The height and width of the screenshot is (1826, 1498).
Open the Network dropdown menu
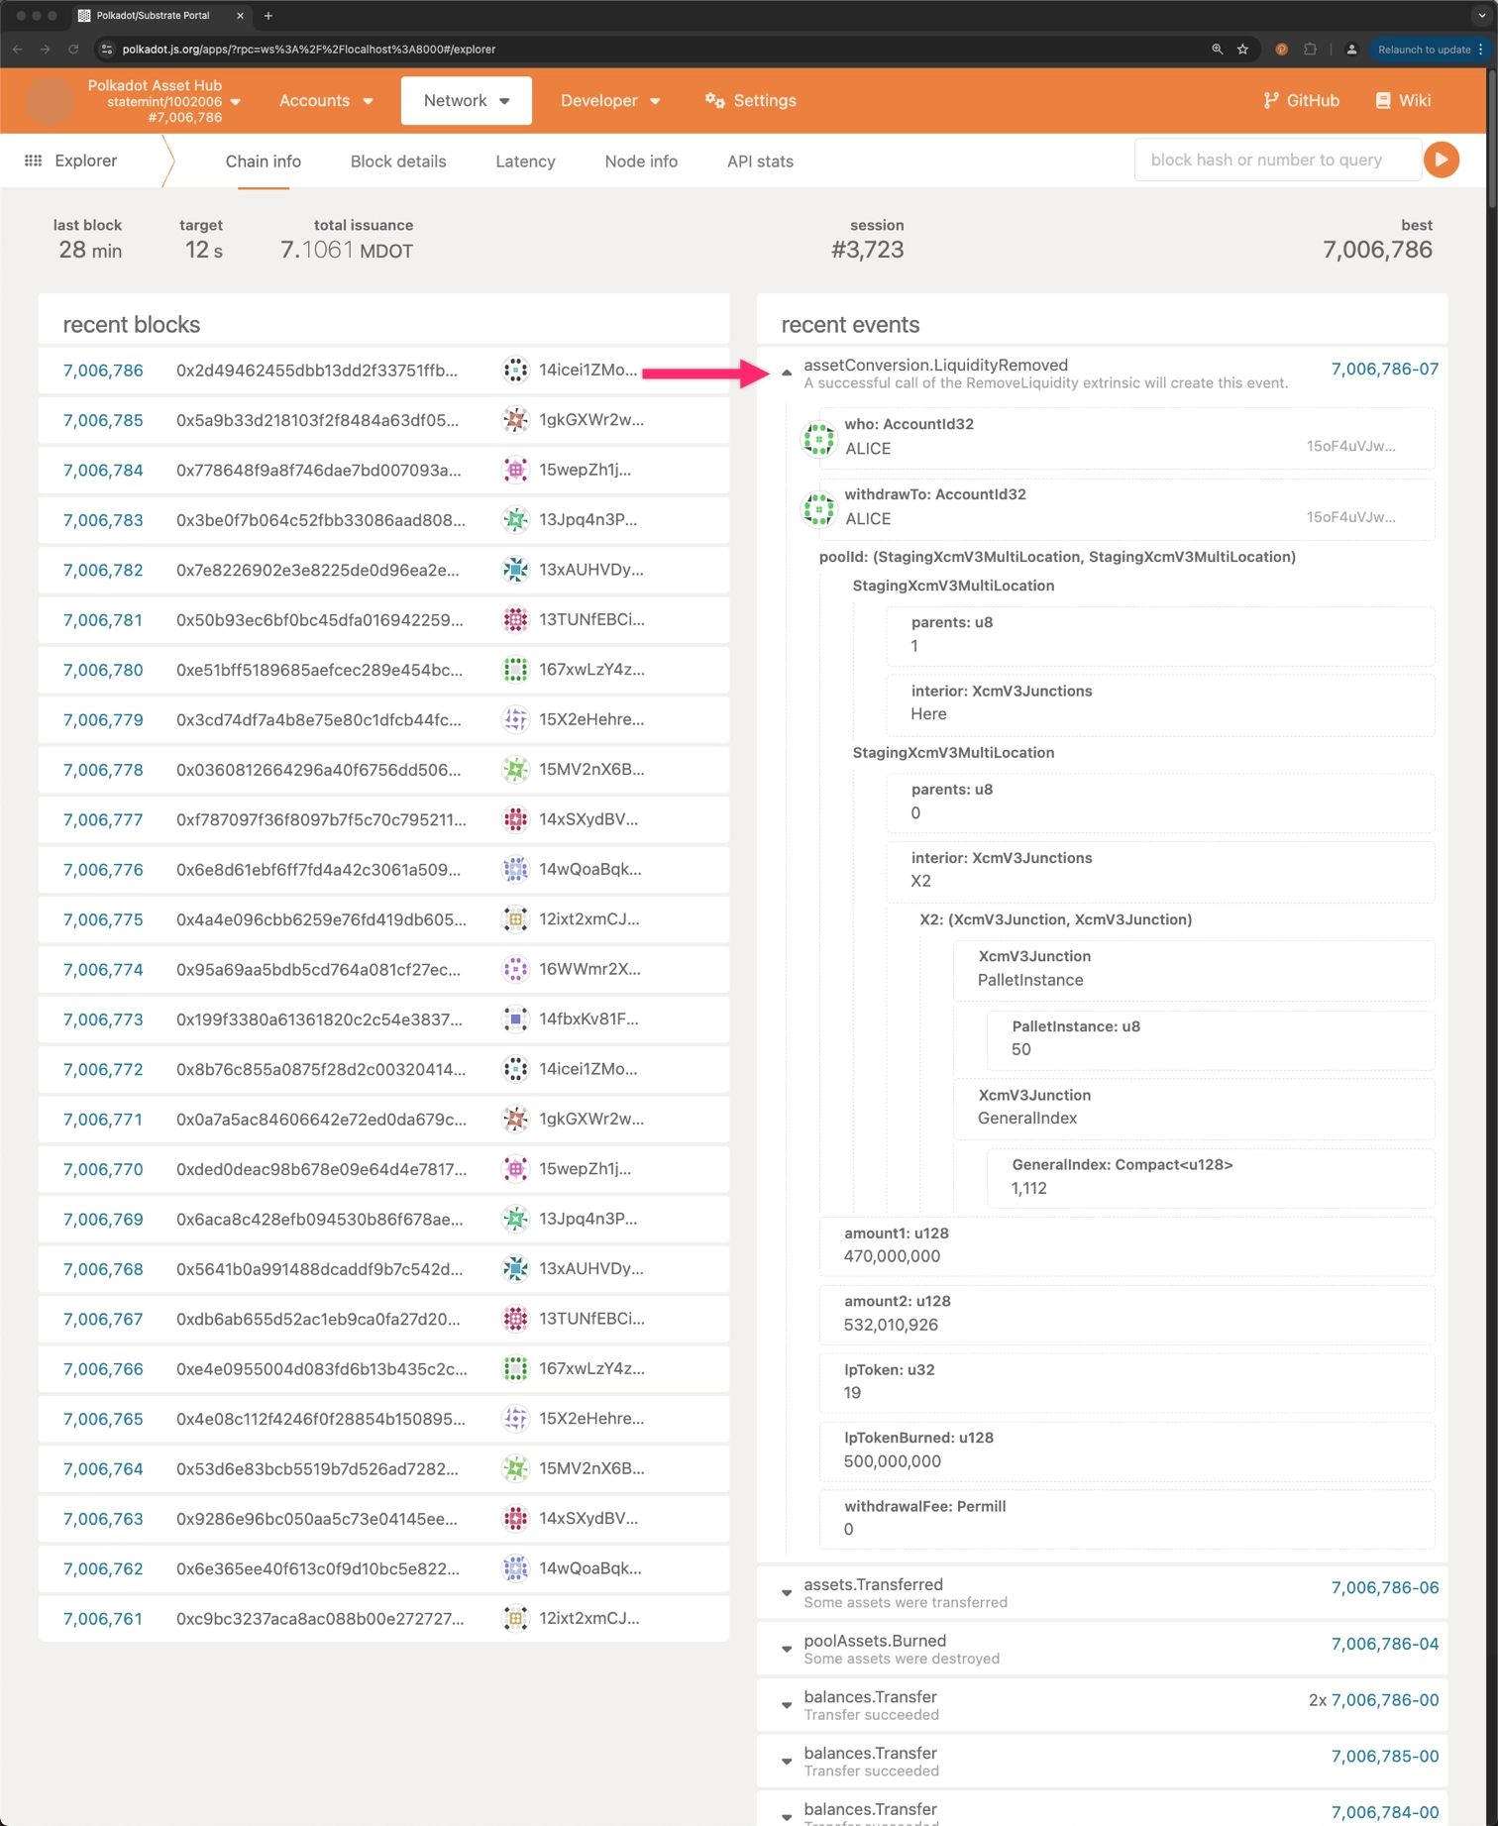pyautogui.click(x=466, y=100)
